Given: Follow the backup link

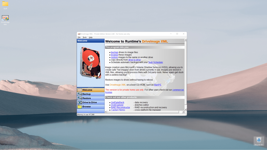Looking at the screenshot, I should pos(114,52).
